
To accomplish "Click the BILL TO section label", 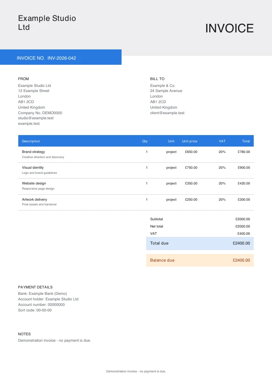I will pos(157,79).
